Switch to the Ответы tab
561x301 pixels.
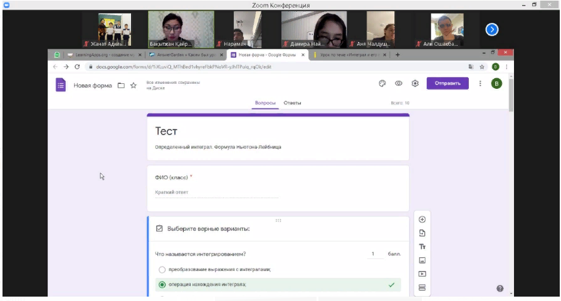pyautogui.click(x=292, y=103)
